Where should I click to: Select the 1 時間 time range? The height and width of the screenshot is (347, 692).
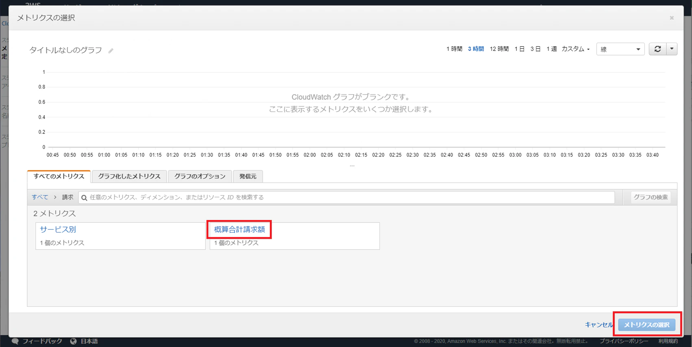tap(454, 49)
